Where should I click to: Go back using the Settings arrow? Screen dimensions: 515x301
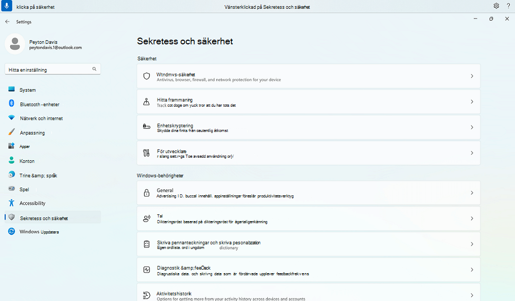7,22
